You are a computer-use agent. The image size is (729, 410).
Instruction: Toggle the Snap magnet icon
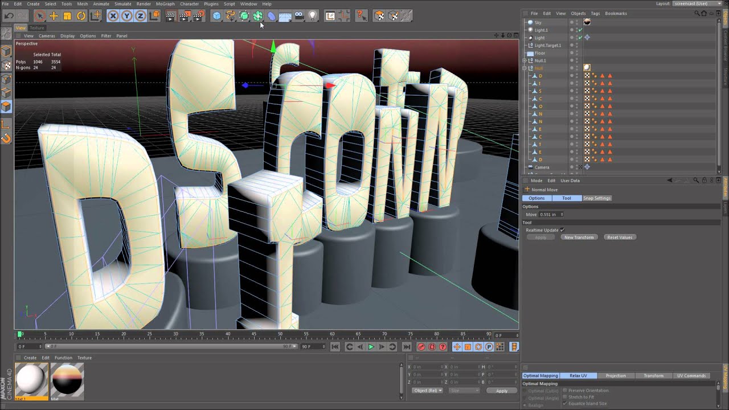pos(6,138)
